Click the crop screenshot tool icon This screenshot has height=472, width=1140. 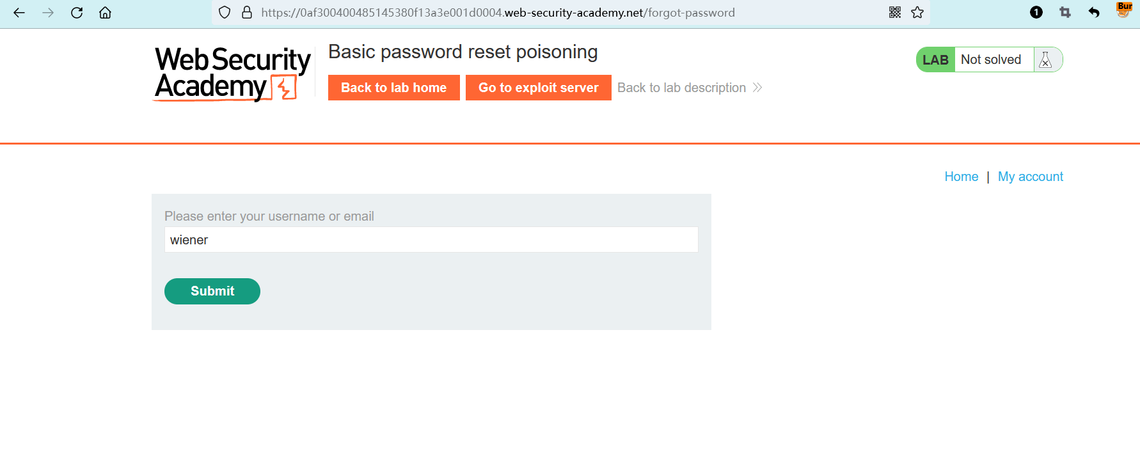click(1065, 12)
